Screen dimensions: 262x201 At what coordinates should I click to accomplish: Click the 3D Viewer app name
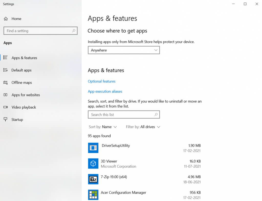coord(109,161)
